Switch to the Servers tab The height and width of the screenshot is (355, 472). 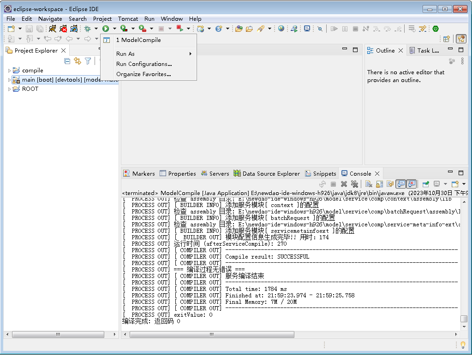pos(215,174)
